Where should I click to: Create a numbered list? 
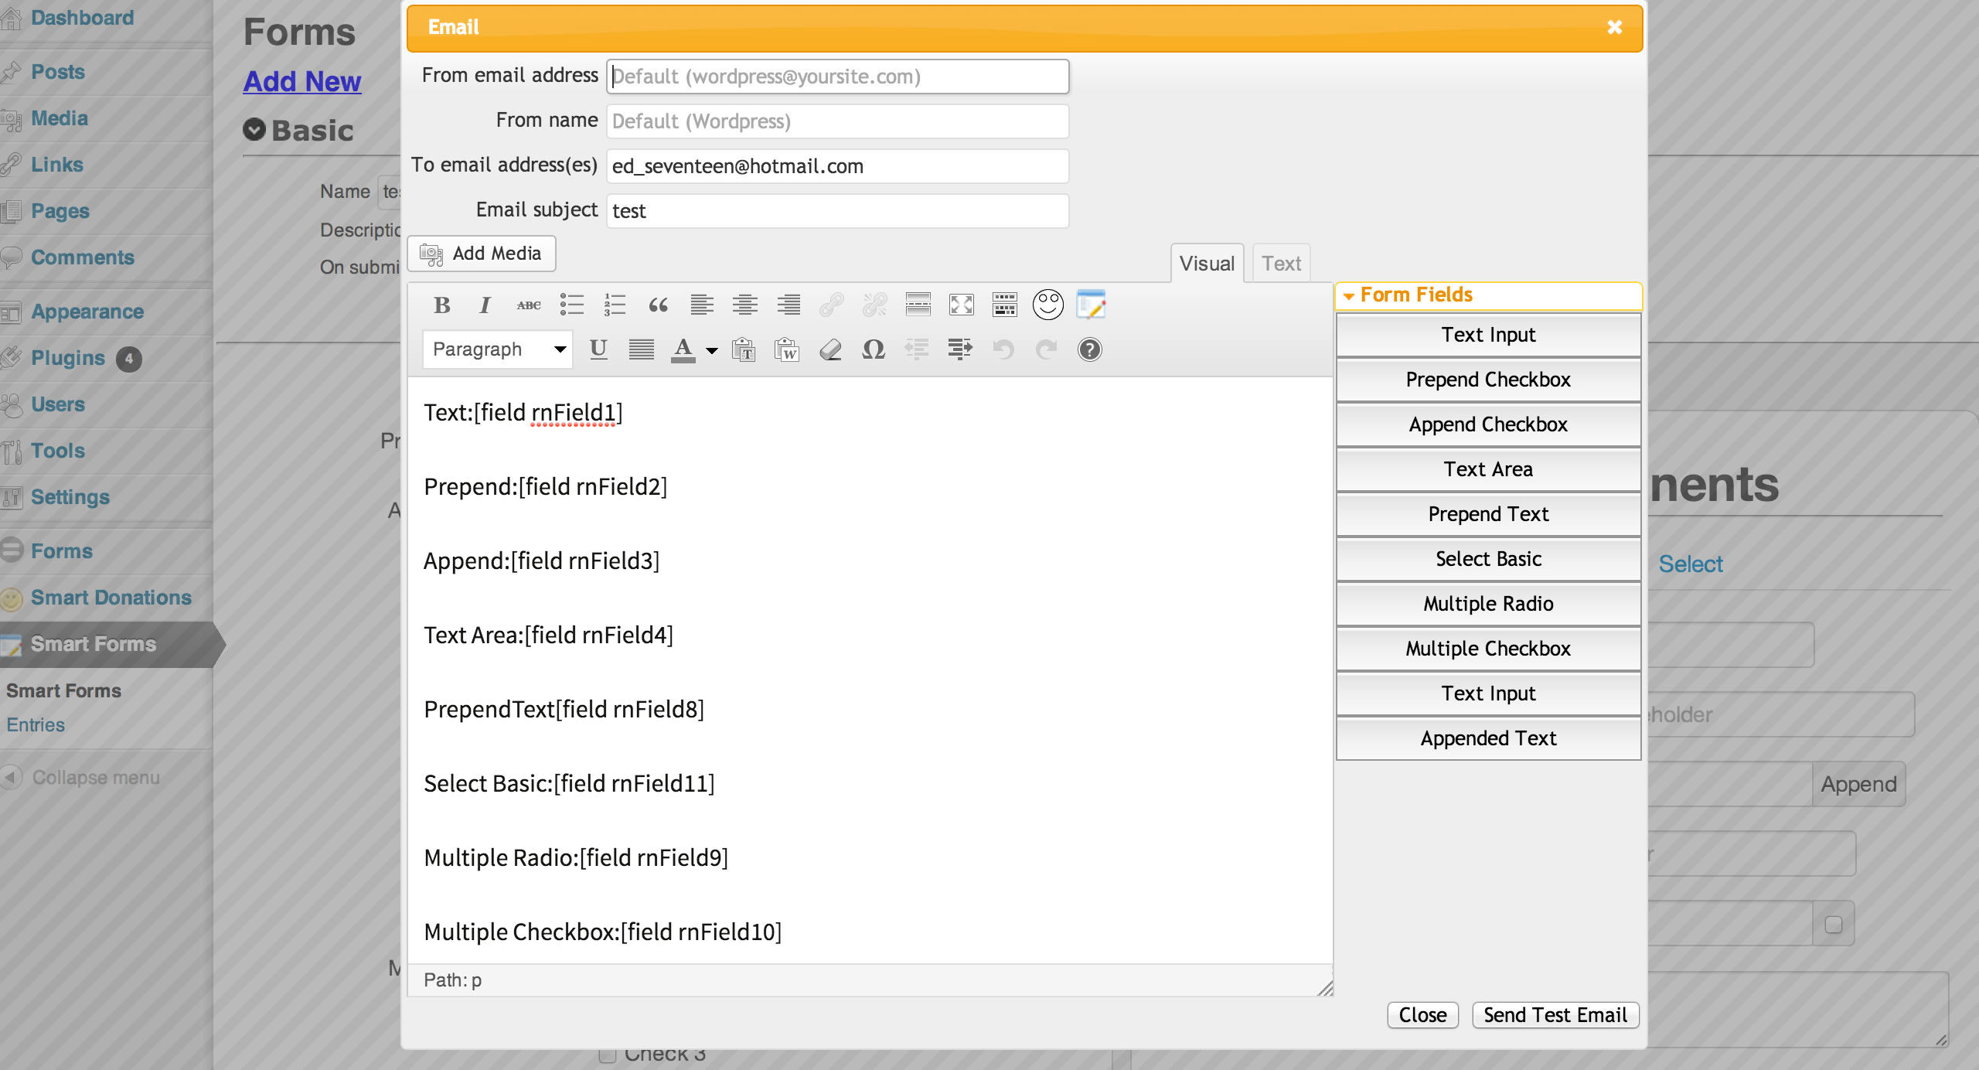(x=615, y=305)
